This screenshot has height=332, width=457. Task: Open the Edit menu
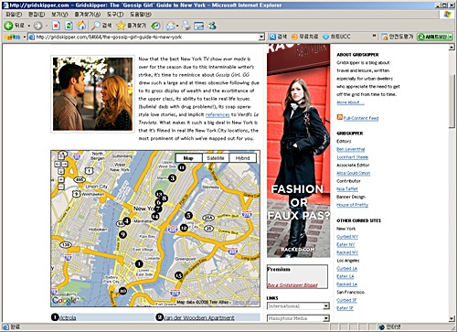pyautogui.click(x=37, y=15)
